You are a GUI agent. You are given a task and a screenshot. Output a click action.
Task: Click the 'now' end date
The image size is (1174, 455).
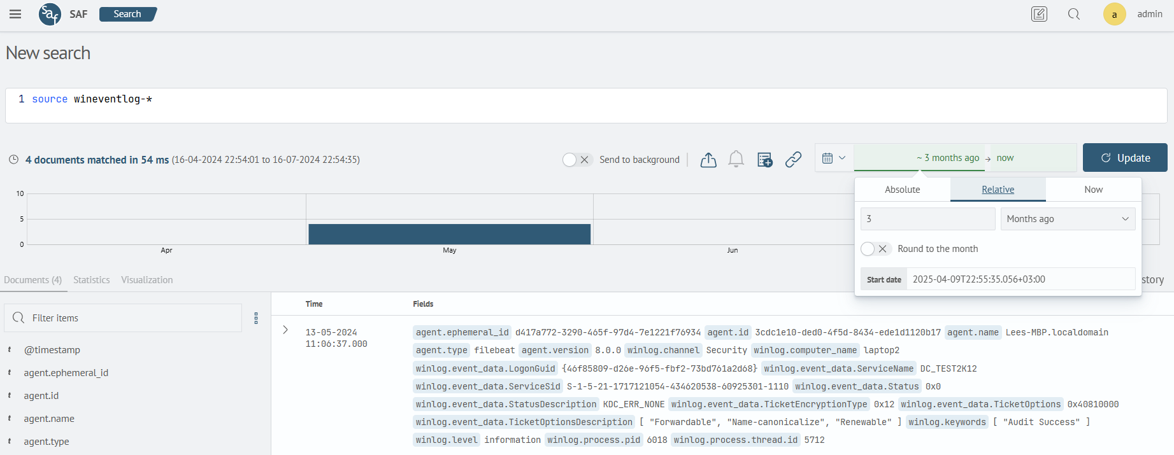pos(1005,158)
